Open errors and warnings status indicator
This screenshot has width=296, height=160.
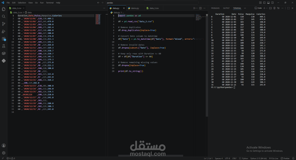(x=11, y=158)
